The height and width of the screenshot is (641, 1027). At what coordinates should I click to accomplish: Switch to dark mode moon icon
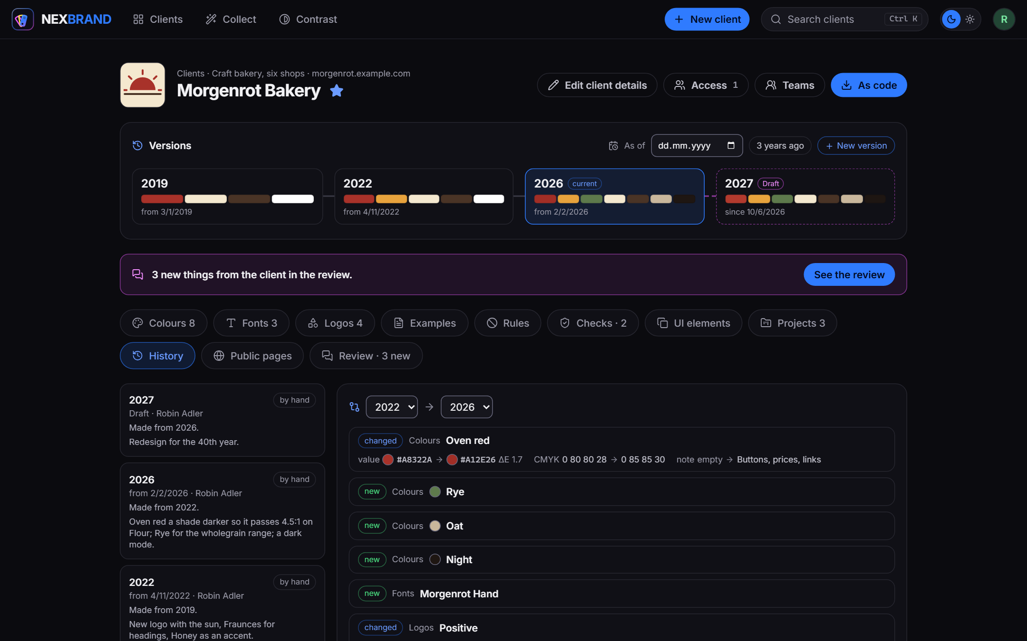tap(951, 19)
